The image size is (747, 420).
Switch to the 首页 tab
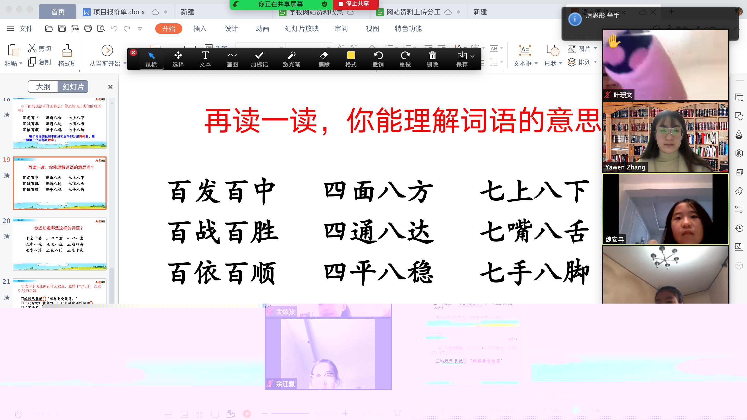(58, 12)
